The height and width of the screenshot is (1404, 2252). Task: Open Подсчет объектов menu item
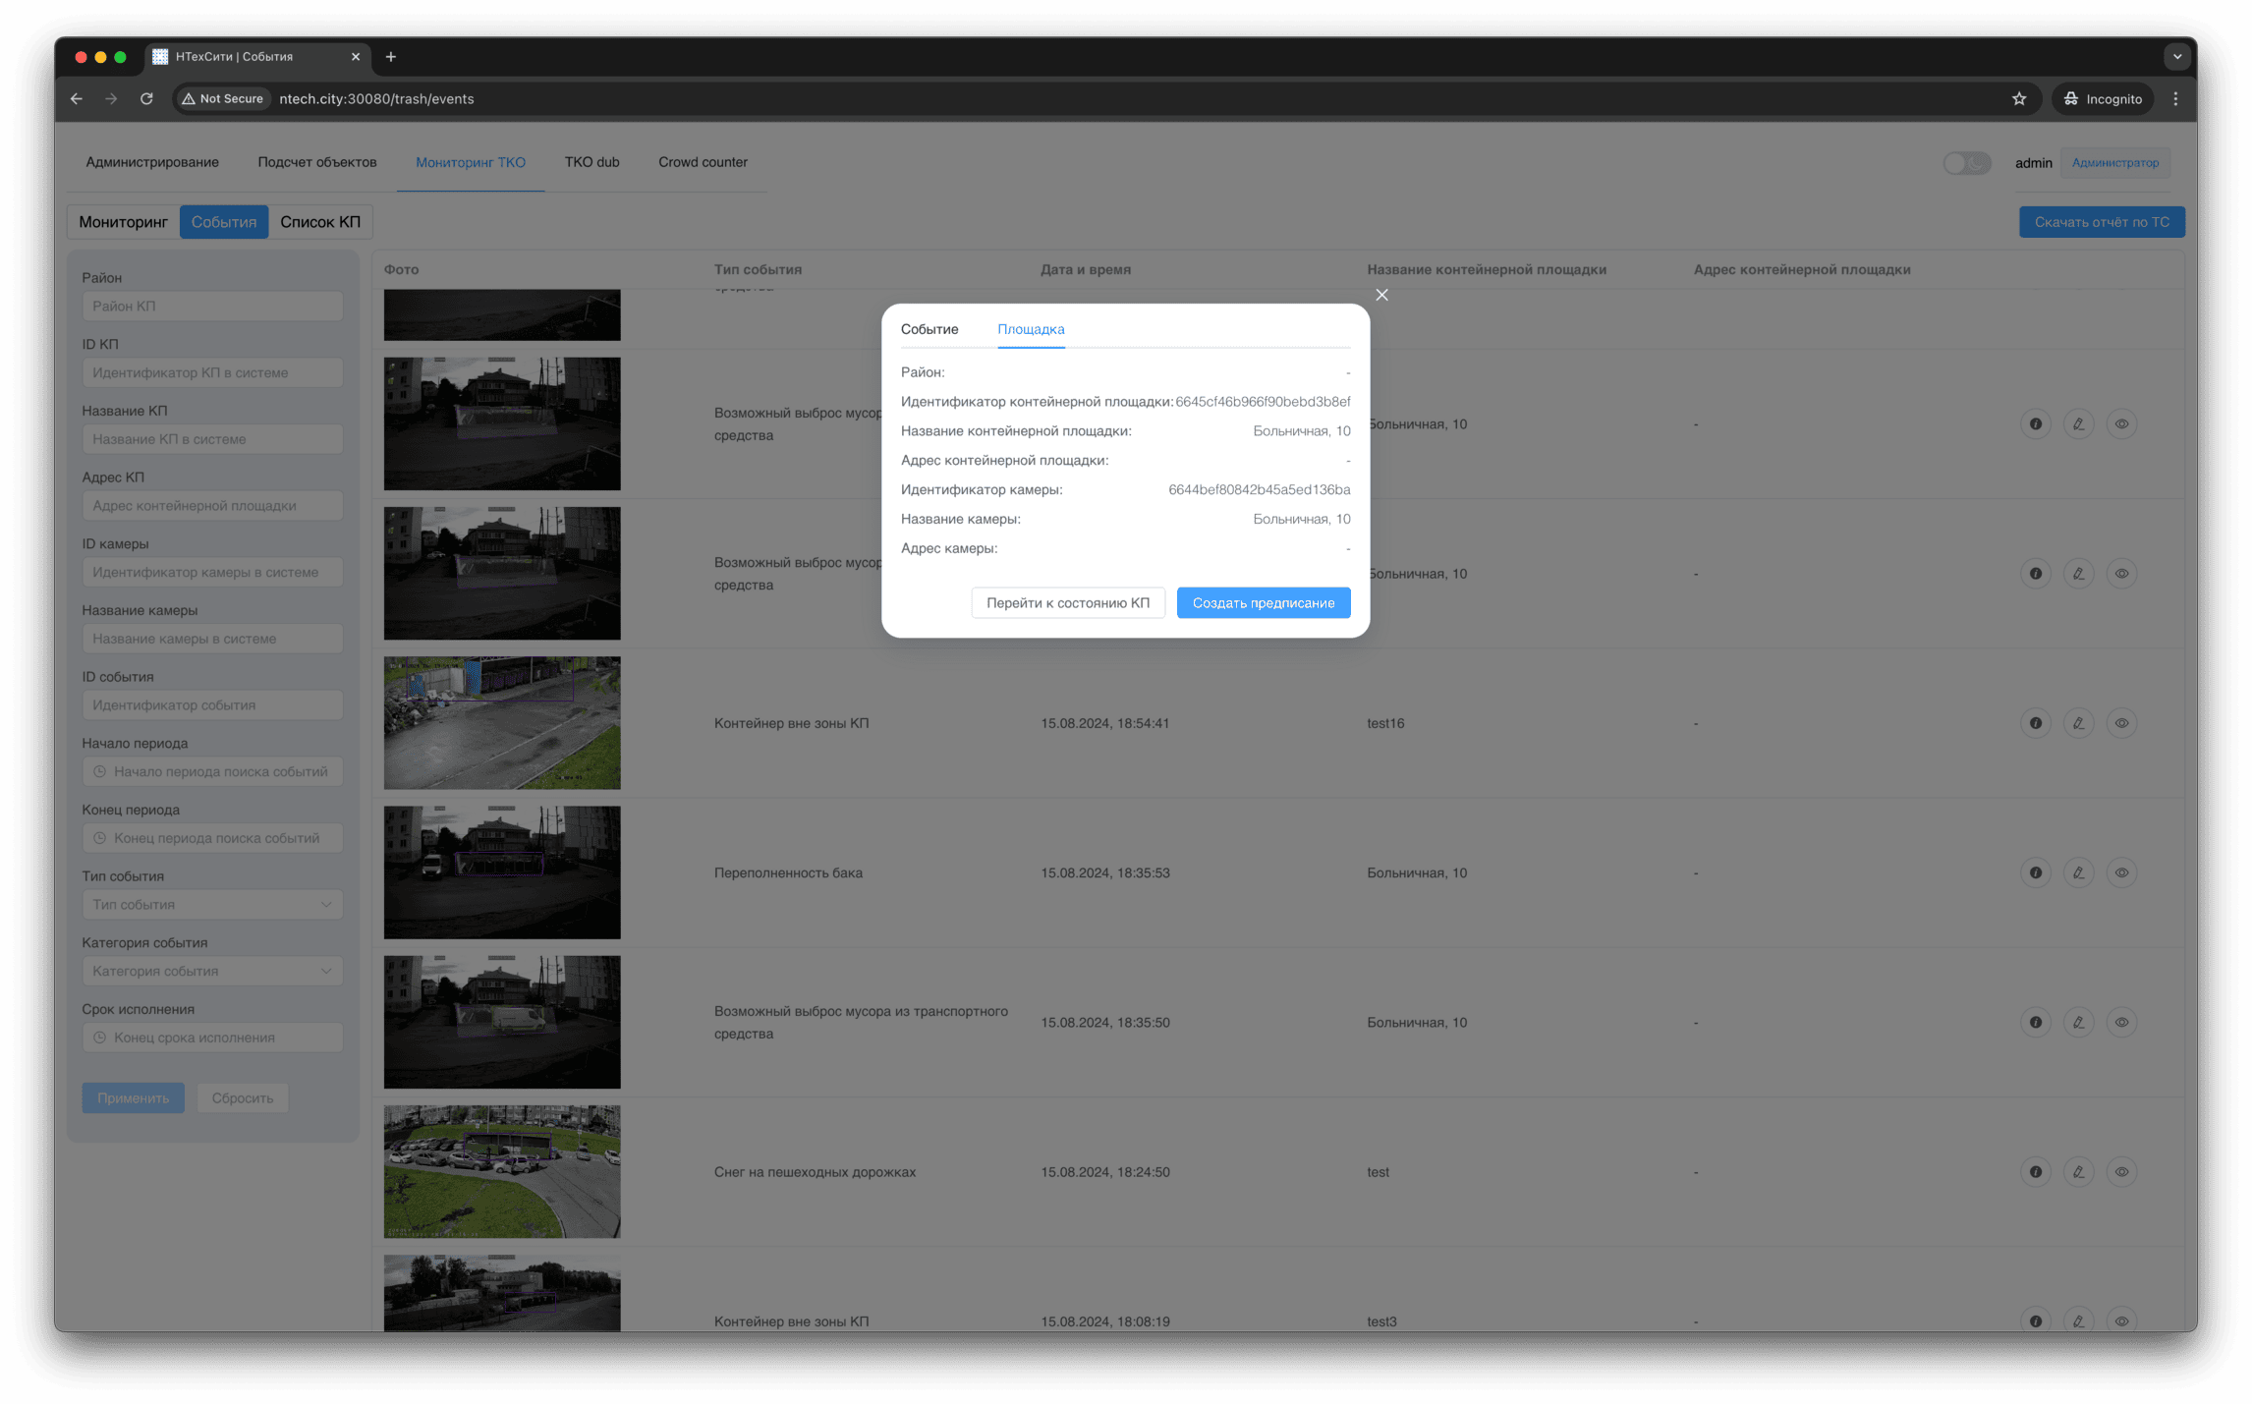(x=316, y=162)
